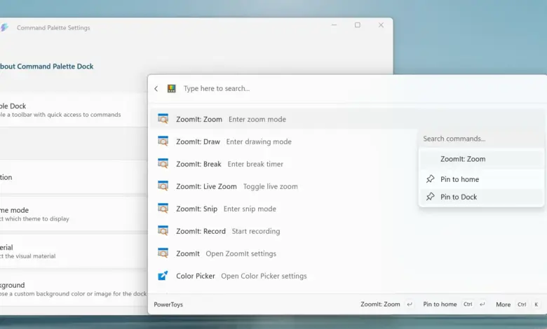Screen dimensions: 547x329
Task: Click the ZoomIt: Live Zoom row icon
Action: pos(163,186)
